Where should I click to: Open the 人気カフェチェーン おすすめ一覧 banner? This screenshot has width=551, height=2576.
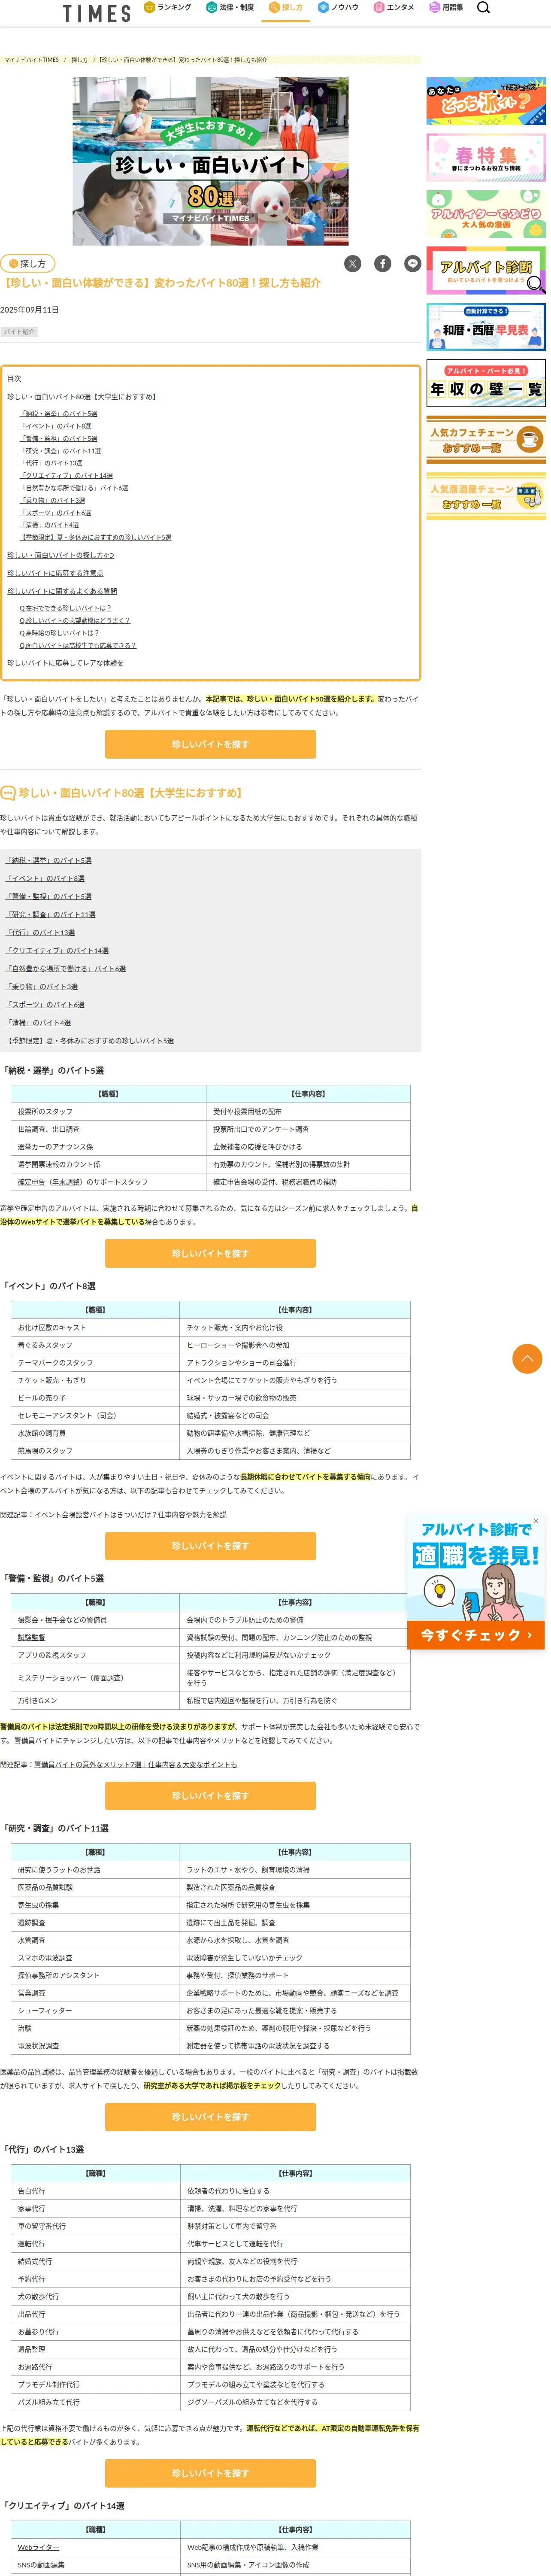[x=486, y=439]
